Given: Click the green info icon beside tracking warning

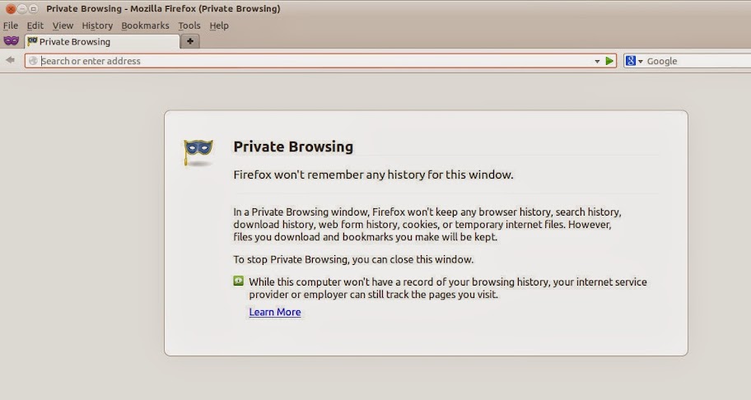Looking at the screenshot, I should pos(239,281).
